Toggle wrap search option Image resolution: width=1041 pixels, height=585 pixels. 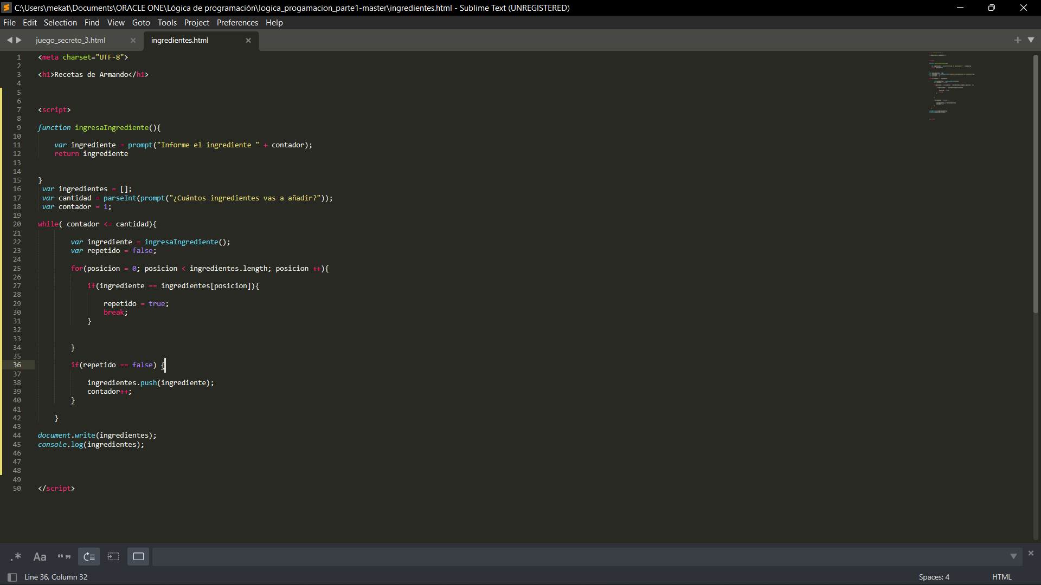tap(89, 557)
